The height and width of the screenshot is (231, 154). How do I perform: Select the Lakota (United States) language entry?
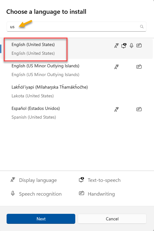click(77, 91)
